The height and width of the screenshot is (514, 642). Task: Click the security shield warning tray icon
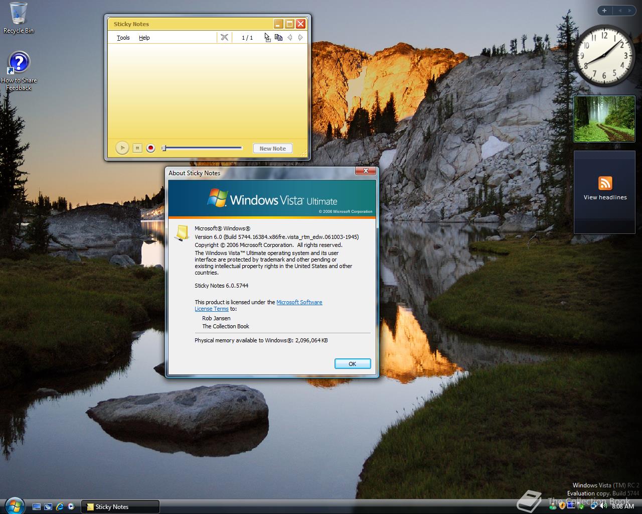click(x=562, y=506)
